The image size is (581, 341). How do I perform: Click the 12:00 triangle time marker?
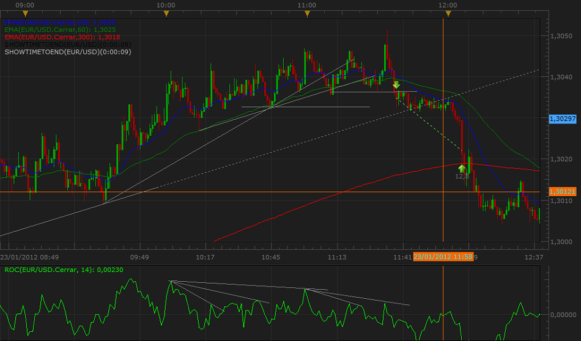(x=448, y=13)
